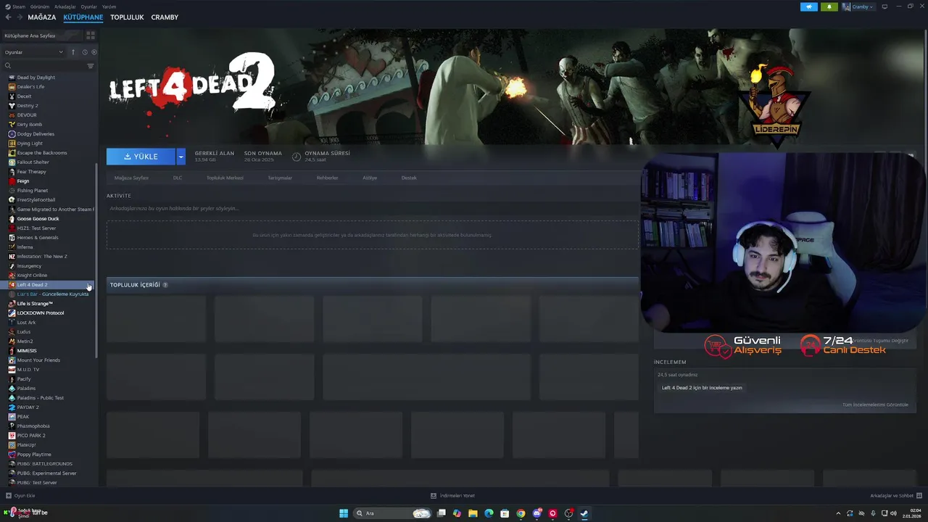
Task: Open the Windows Start menu
Action: 344,513
